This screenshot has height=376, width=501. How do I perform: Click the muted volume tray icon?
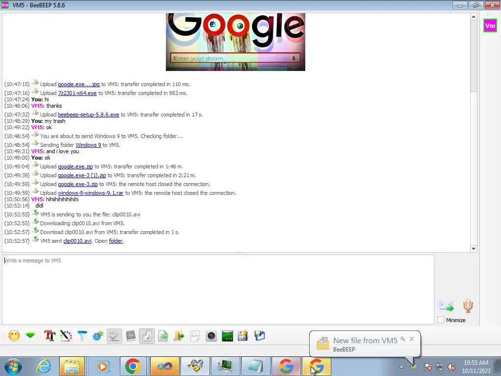(452, 367)
